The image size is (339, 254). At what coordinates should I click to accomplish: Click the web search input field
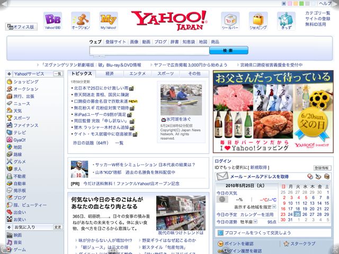point(149,51)
